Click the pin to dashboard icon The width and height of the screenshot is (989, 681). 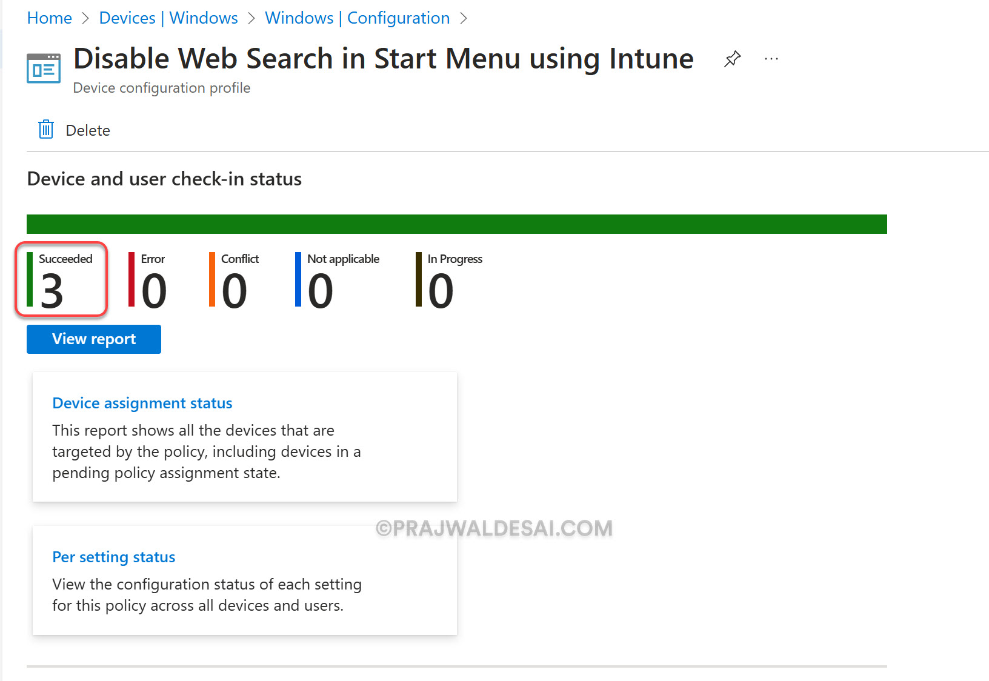click(x=732, y=59)
